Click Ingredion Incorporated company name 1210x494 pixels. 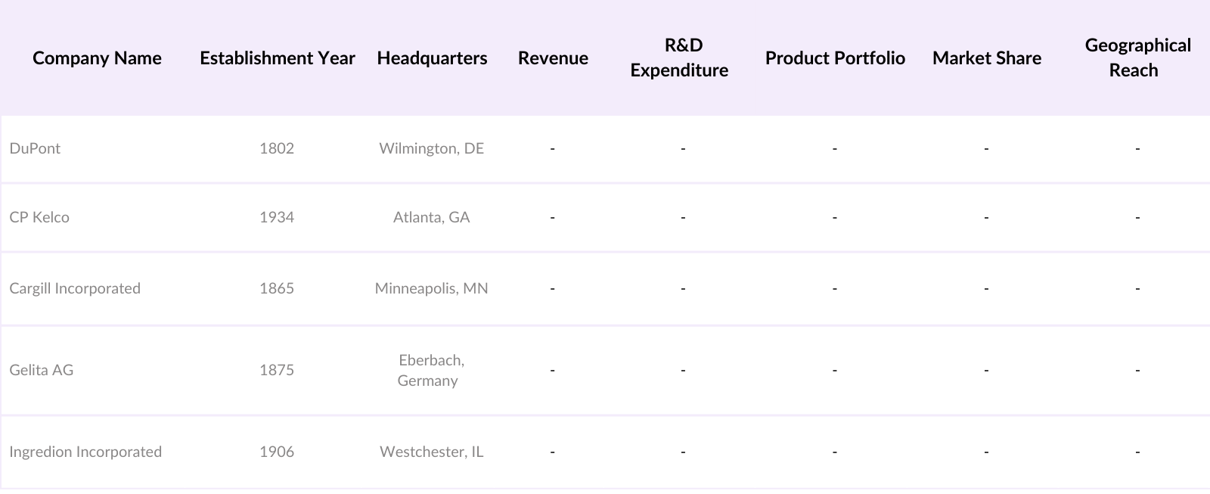[85, 452]
